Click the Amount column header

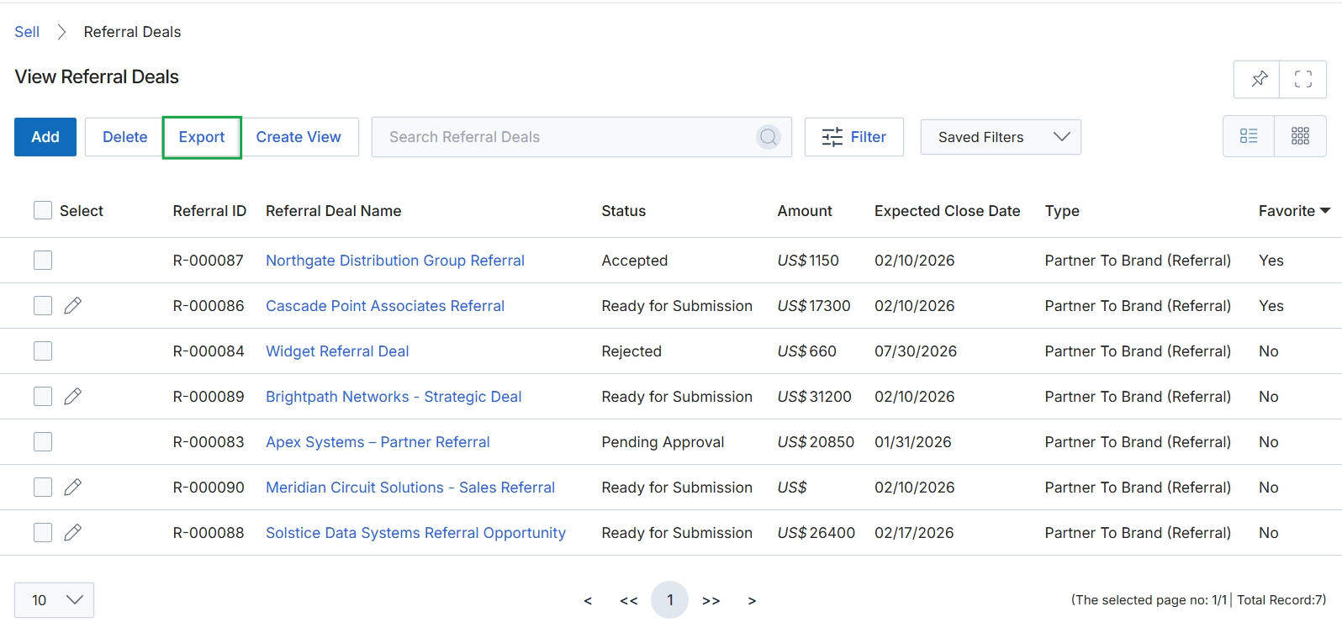[x=805, y=211]
